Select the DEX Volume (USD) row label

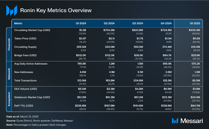click(x=26, y=89)
